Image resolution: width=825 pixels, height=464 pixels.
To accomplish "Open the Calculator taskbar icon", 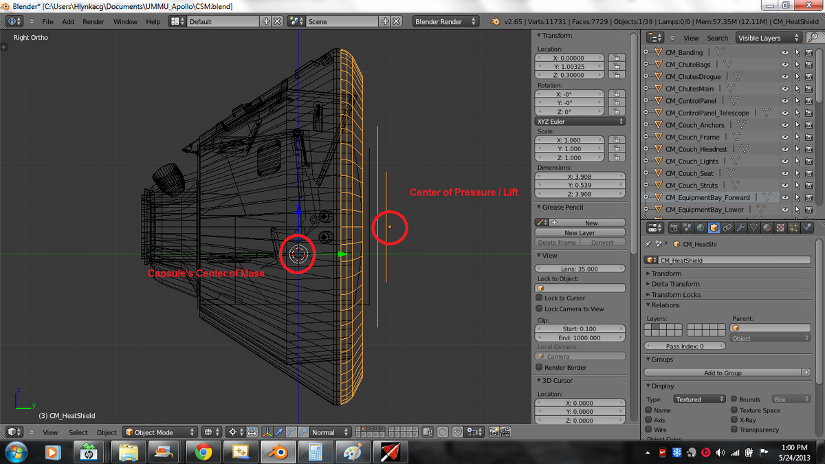I will (315, 452).
